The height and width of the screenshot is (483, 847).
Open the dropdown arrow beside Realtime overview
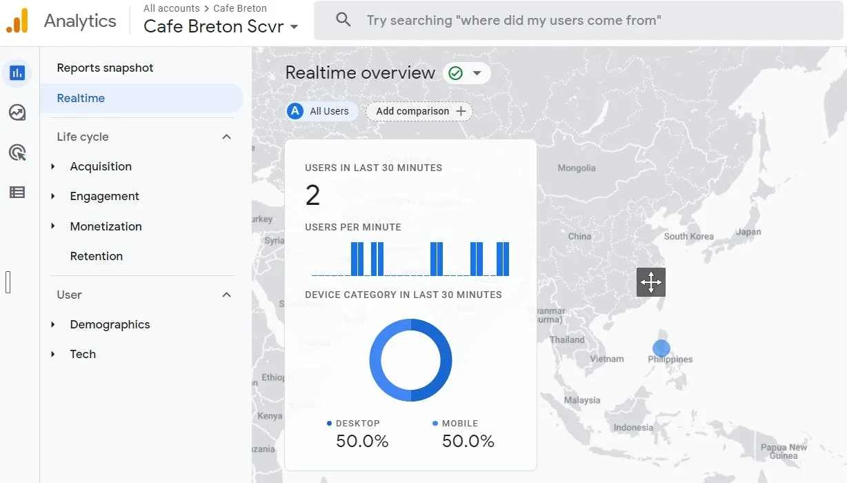coord(477,73)
